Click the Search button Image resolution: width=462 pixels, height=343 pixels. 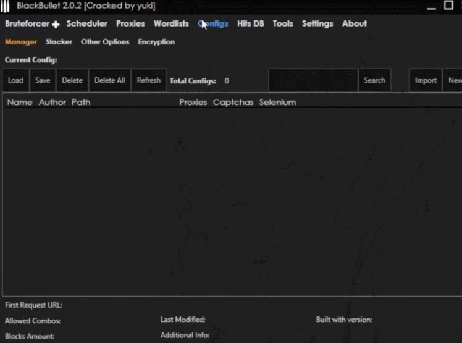pyautogui.click(x=374, y=80)
